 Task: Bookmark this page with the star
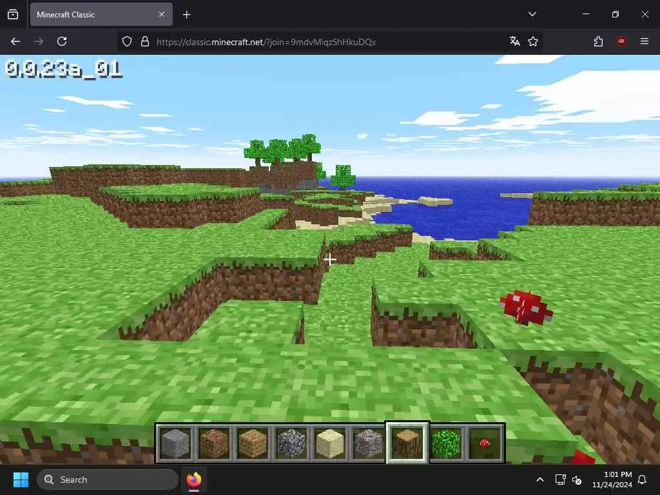click(533, 41)
